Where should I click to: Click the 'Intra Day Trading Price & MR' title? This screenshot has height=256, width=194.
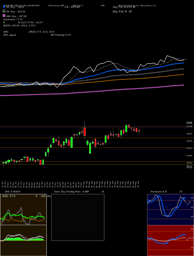point(72,192)
